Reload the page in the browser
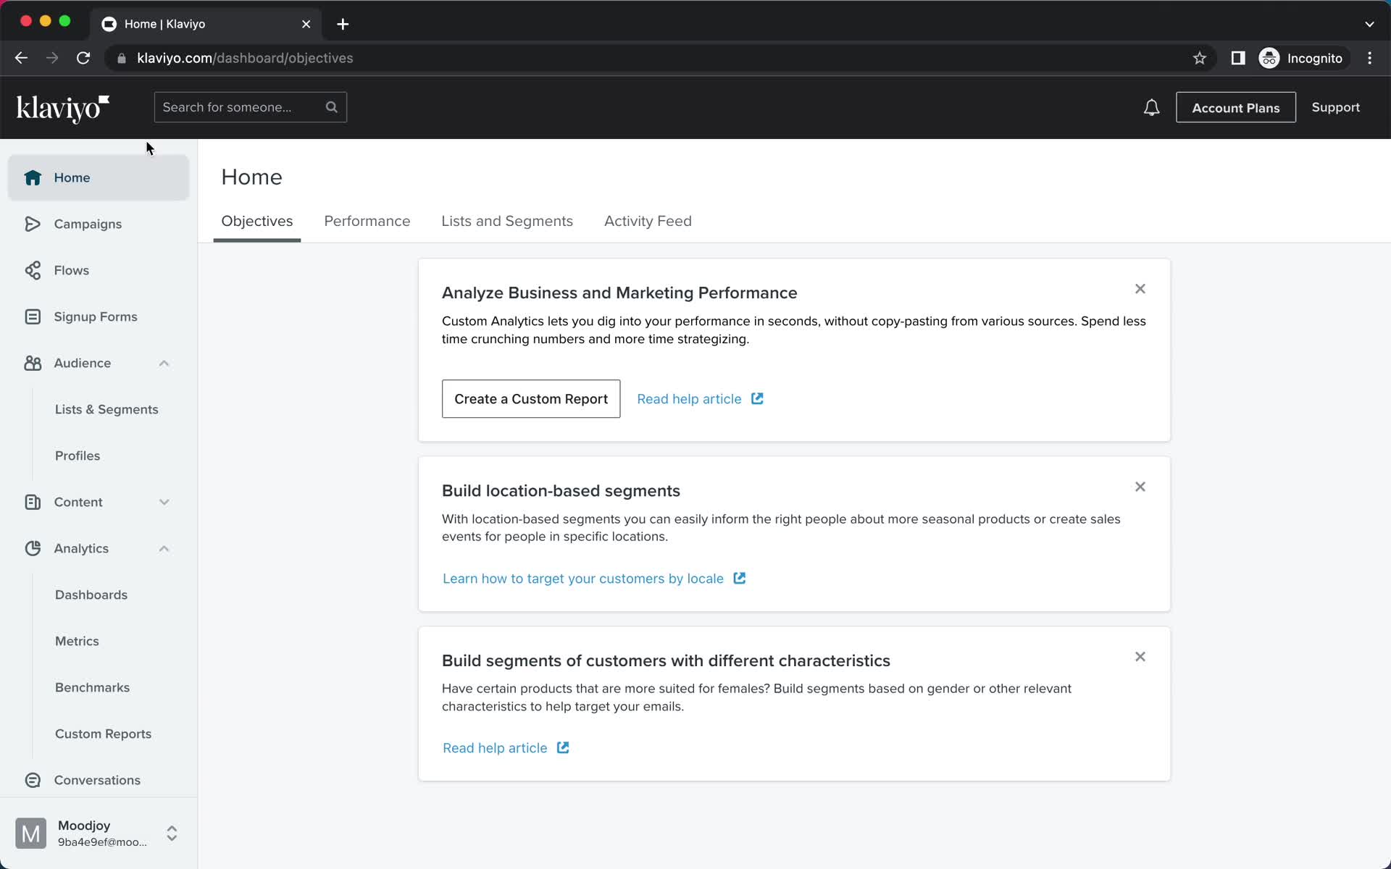Image resolution: width=1391 pixels, height=869 pixels. pos(83,58)
